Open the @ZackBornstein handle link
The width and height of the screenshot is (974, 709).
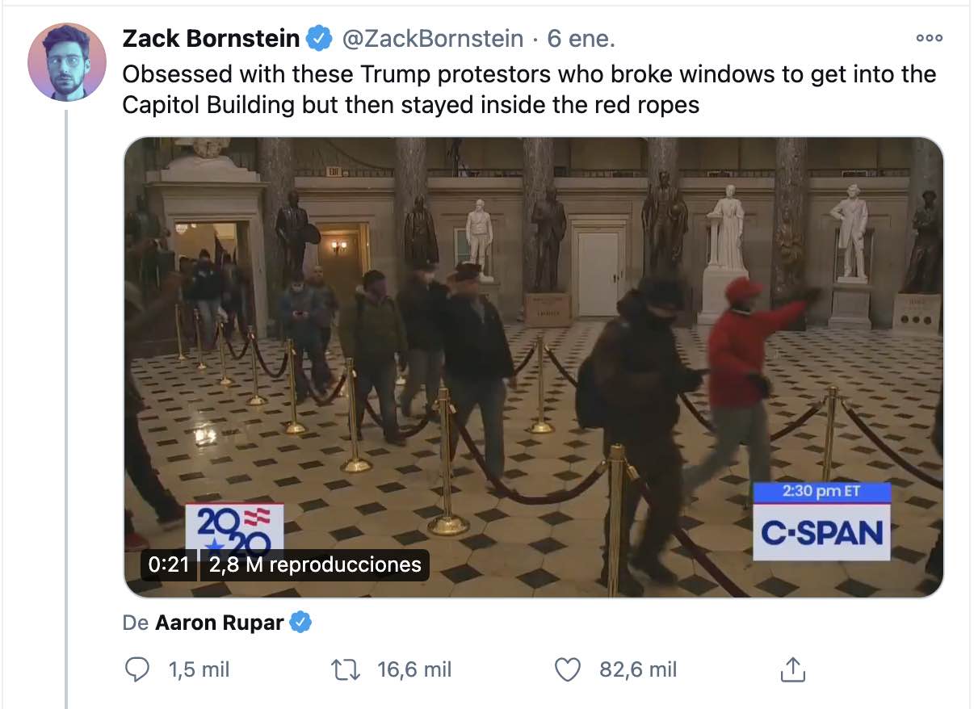(432, 38)
